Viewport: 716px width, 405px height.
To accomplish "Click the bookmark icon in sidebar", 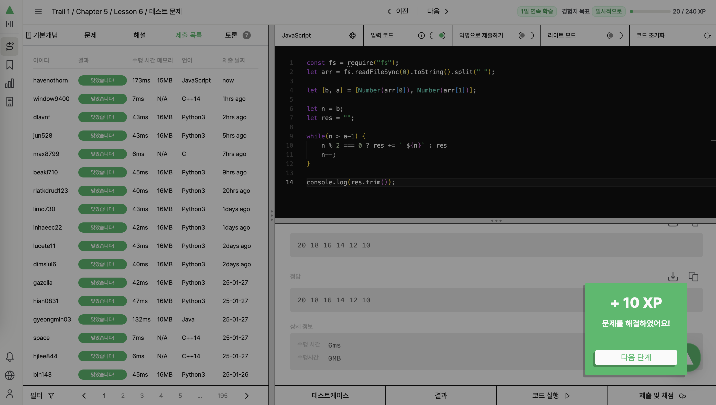I will 9,65.
